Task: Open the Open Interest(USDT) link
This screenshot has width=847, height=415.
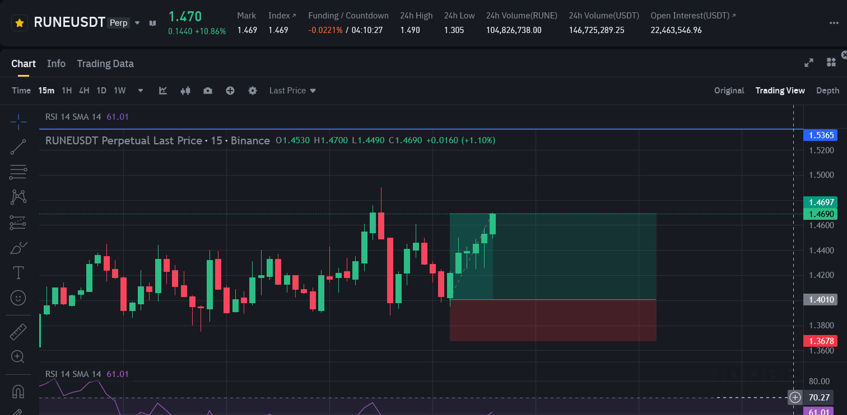Action: (693, 16)
